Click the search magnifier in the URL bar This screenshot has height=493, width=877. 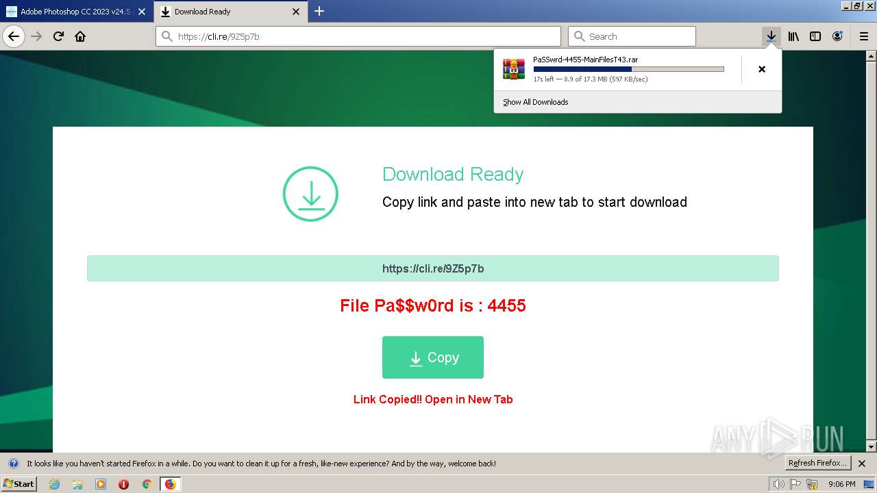point(167,36)
